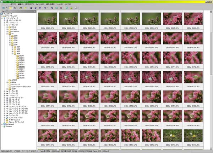Image resolution: width=213 pixels, height=153 pixels.
Task: Select folder 060404 in the tree
Action: [22, 58]
